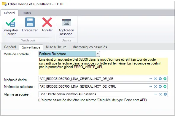The width and height of the screenshot is (175, 116).
Task: Click the Editer Device et surveillance title text
Action: [x=36, y=4]
